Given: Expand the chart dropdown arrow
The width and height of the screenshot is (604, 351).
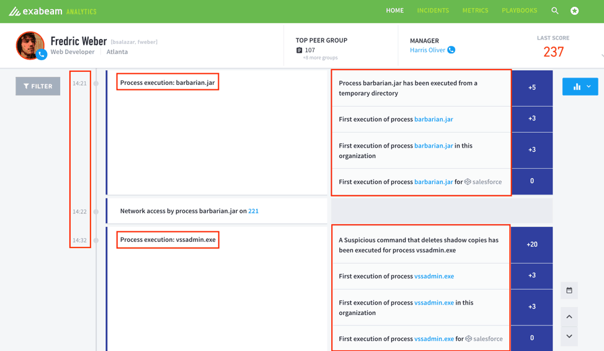Looking at the screenshot, I should coord(588,87).
